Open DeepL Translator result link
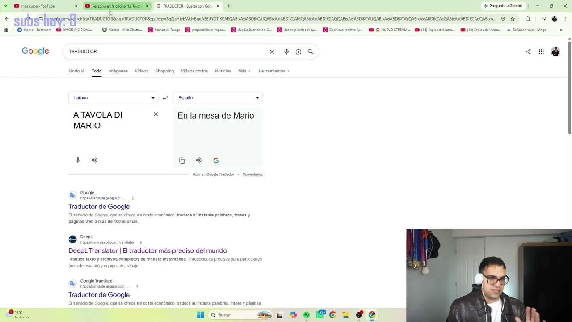 tap(147, 251)
